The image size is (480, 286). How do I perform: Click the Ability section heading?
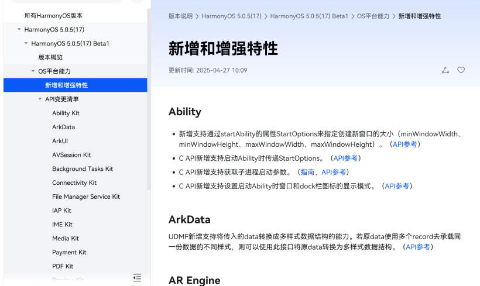tap(185, 112)
